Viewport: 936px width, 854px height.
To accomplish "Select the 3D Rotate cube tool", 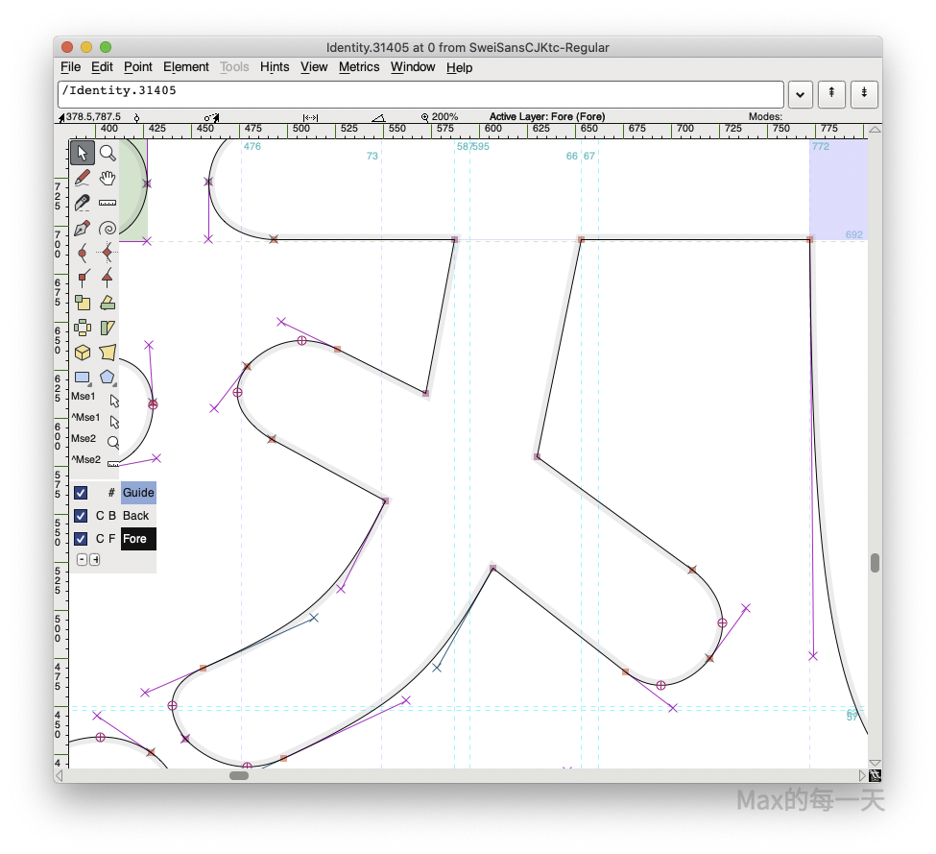I will click(83, 353).
